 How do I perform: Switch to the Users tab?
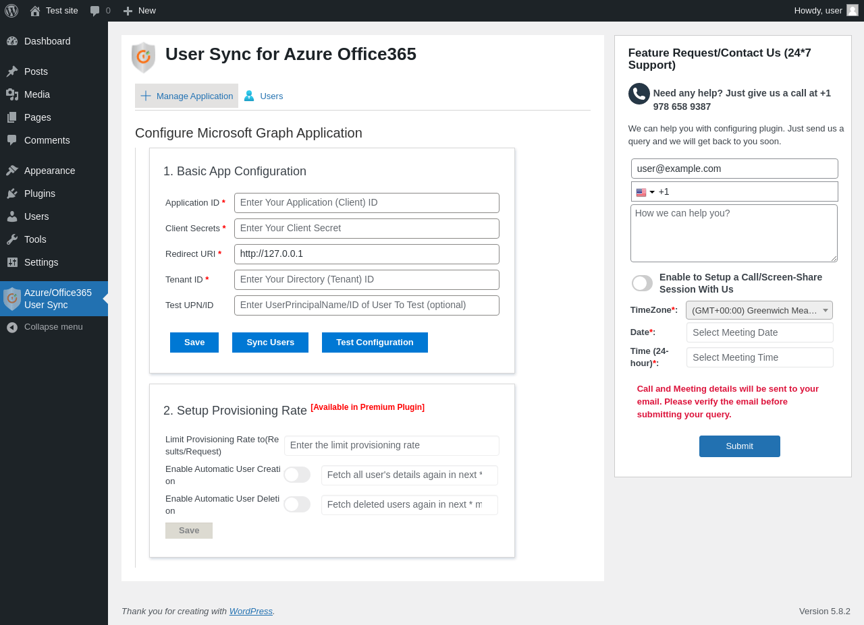pos(264,96)
